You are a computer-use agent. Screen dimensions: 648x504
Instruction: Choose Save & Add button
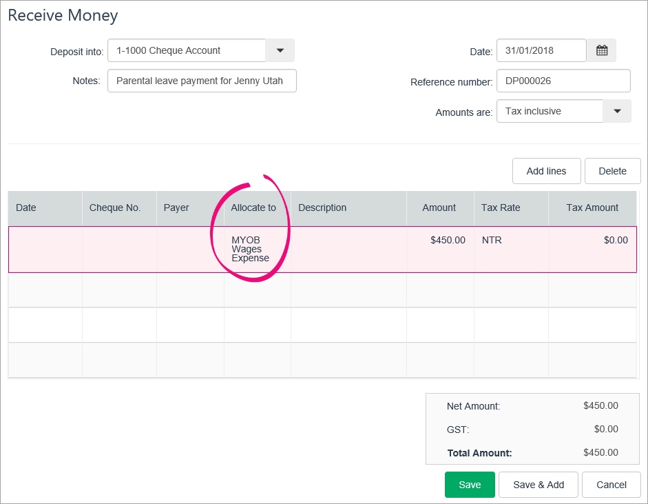[x=539, y=485]
